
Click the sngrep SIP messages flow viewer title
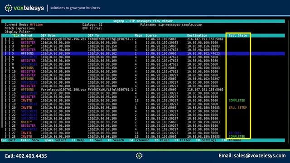point(143,21)
